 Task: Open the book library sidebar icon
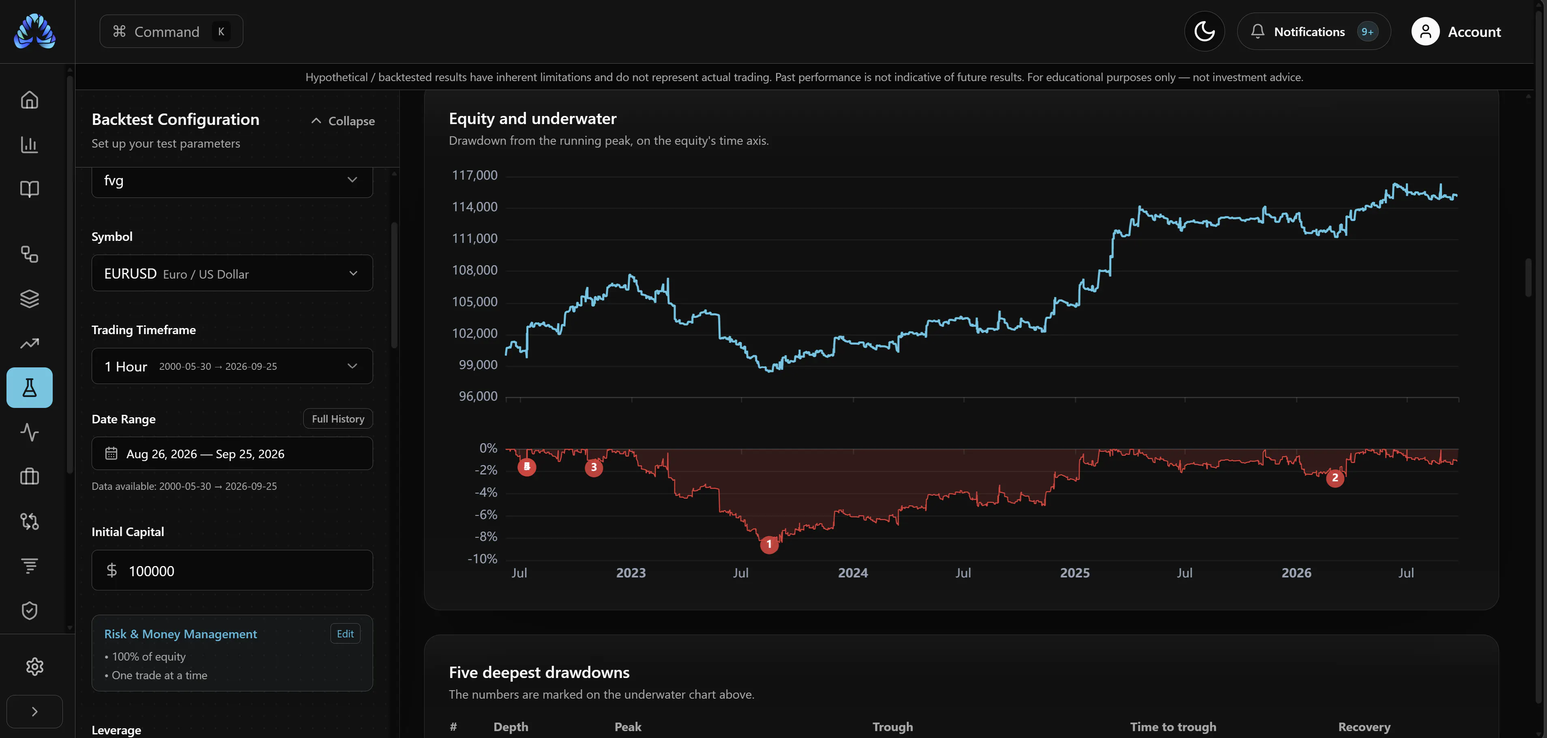click(30, 189)
